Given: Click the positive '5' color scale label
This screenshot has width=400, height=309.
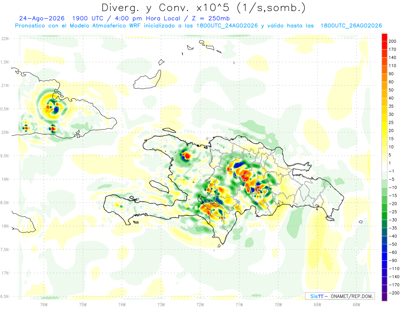Looking at the screenshot, I should (391, 155).
